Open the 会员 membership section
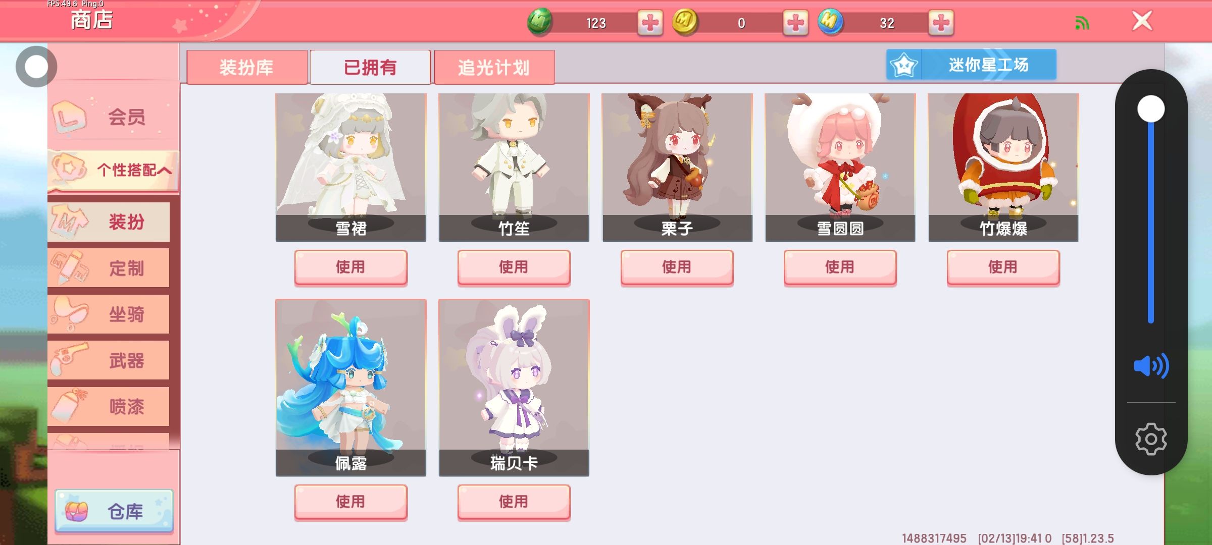This screenshot has height=545, width=1212. (114, 117)
